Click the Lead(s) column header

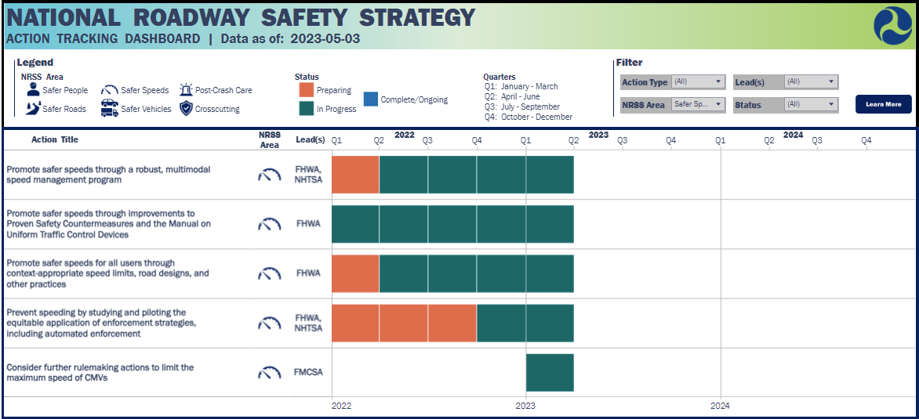[x=311, y=139]
